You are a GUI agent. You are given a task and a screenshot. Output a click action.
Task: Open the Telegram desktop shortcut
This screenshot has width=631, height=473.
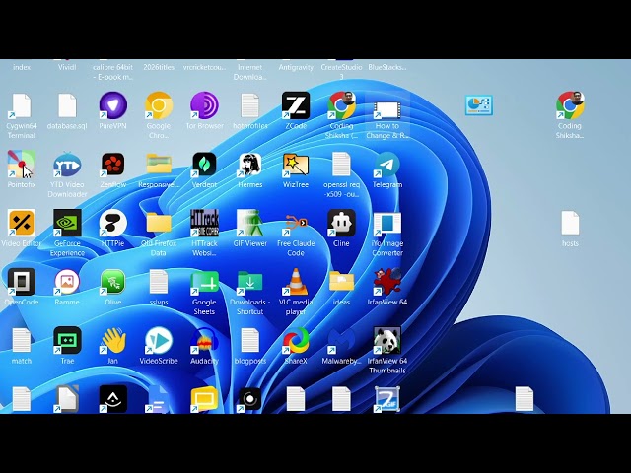click(x=387, y=165)
